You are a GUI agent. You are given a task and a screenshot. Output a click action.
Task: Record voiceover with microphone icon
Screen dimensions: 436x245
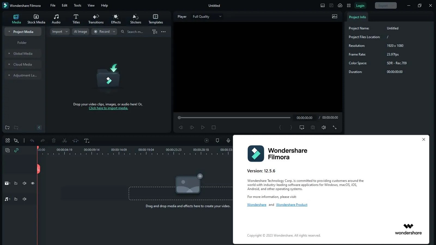point(228,140)
